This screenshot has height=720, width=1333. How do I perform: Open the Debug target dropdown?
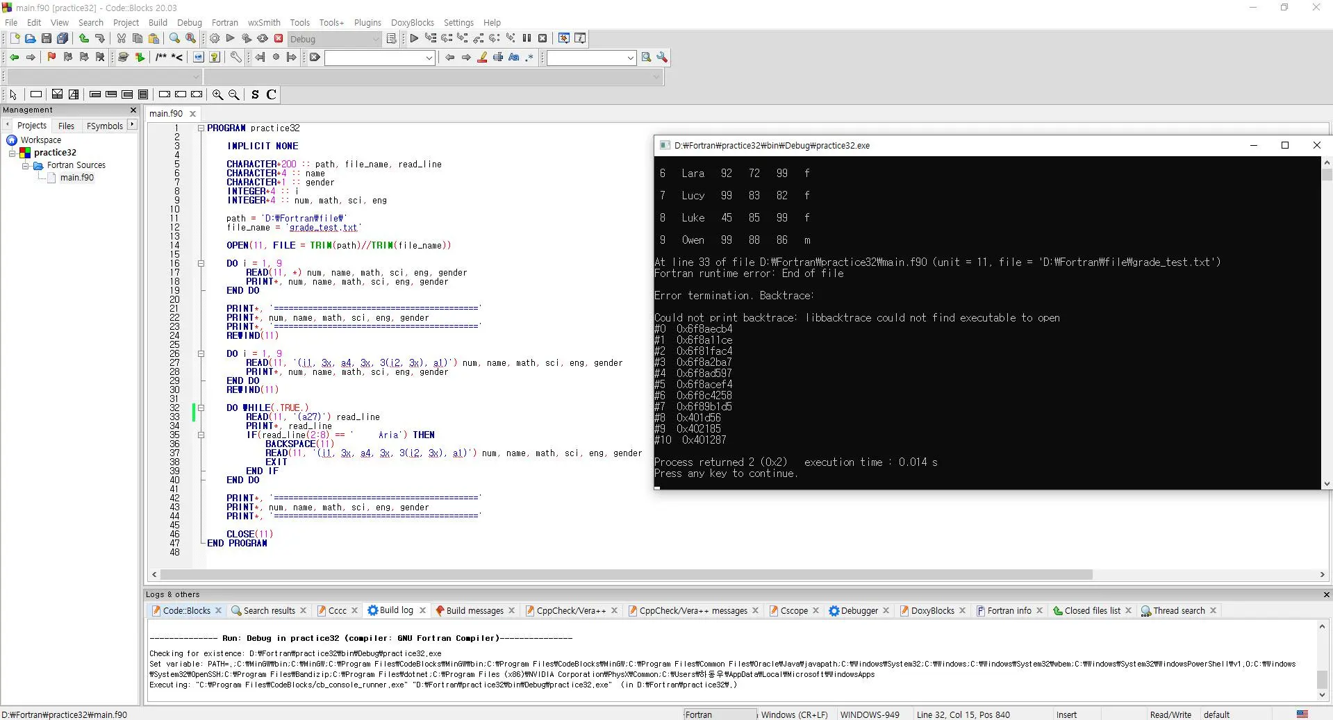pos(374,39)
